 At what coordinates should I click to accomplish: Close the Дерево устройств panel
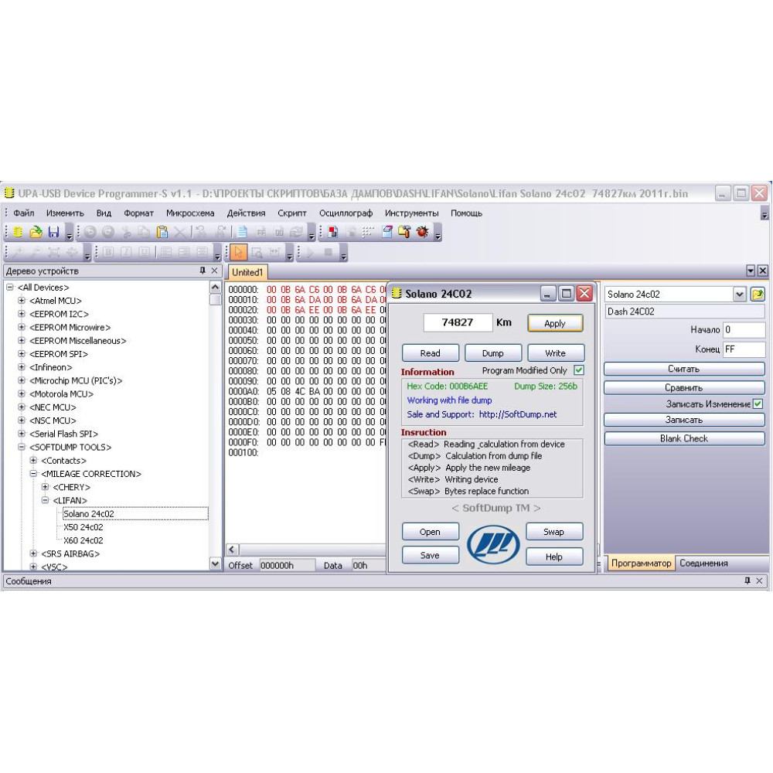214,271
